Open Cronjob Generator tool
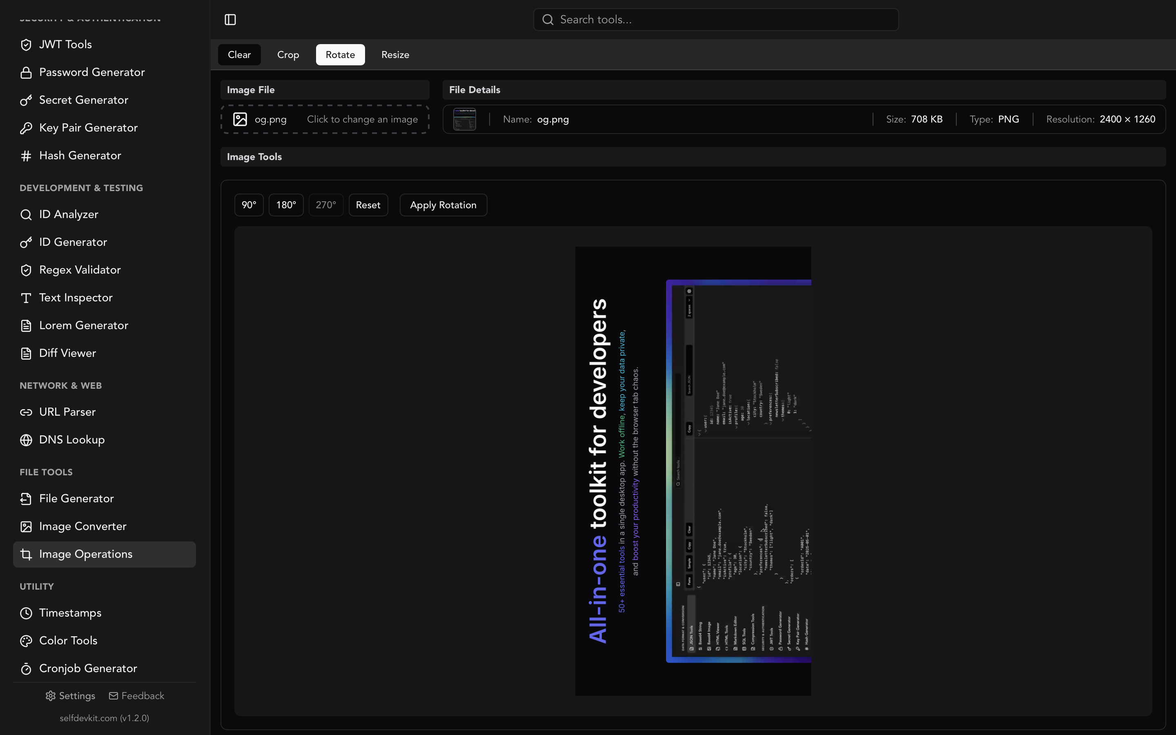 point(104,668)
